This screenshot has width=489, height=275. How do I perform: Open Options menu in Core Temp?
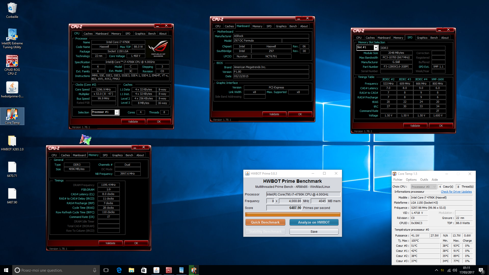[x=411, y=180]
